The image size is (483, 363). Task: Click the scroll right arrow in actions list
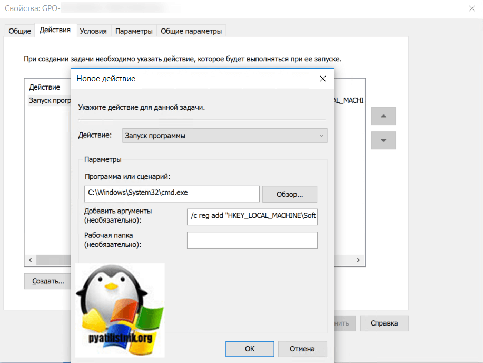(x=358, y=260)
